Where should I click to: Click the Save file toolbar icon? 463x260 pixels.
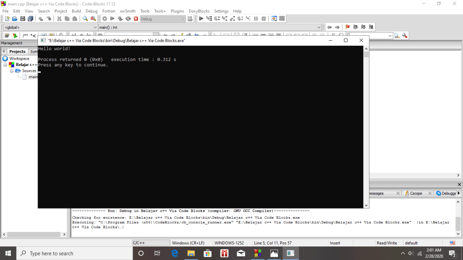coord(23,19)
